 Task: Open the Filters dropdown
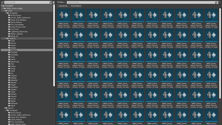point(61,2)
